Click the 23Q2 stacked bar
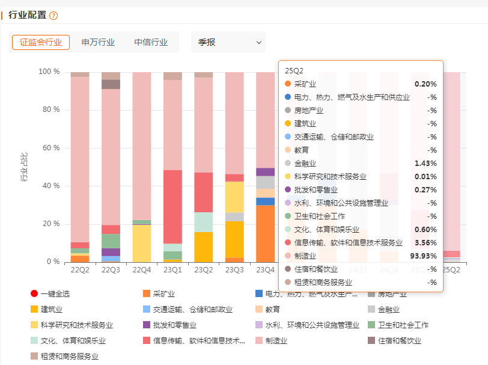 [204, 167]
